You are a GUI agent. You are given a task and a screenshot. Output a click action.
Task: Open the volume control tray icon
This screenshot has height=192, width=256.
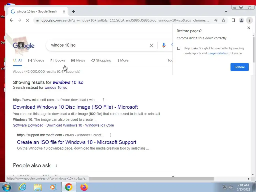[230, 187]
